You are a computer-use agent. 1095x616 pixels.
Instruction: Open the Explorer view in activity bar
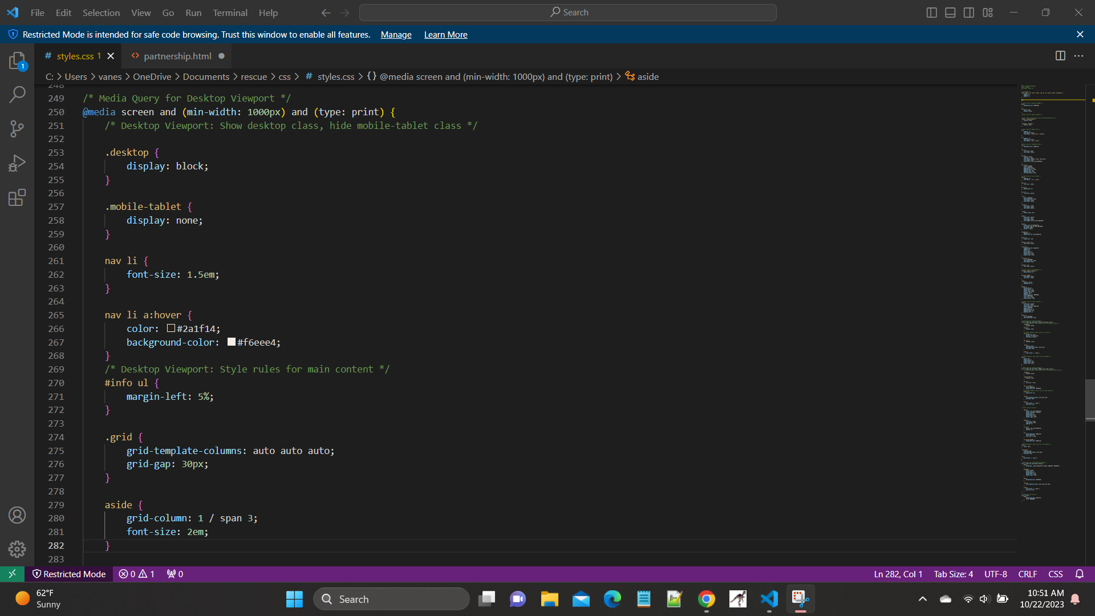pos(17,60)
